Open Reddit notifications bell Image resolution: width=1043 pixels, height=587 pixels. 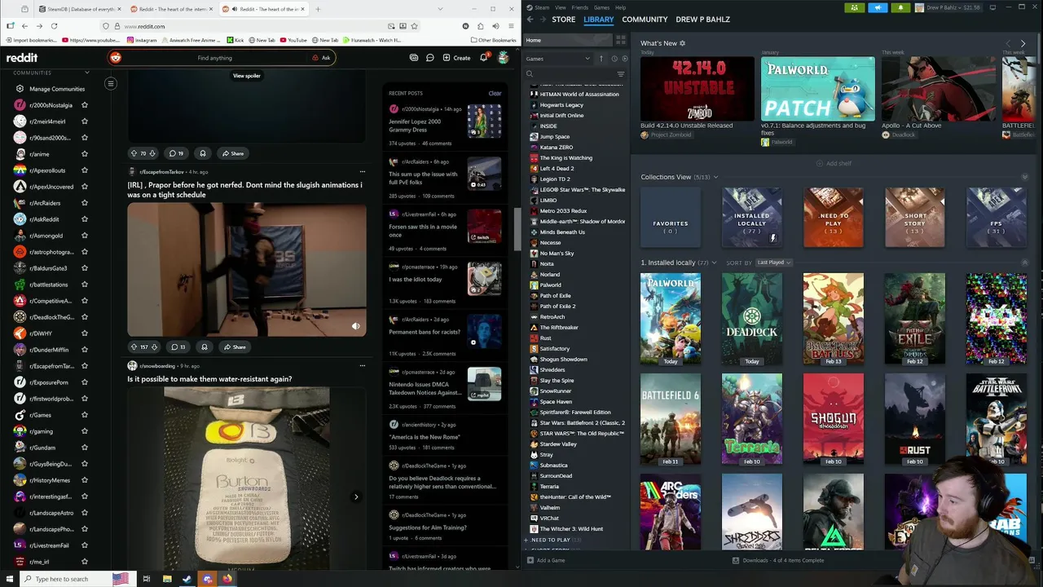pos(483,58)
